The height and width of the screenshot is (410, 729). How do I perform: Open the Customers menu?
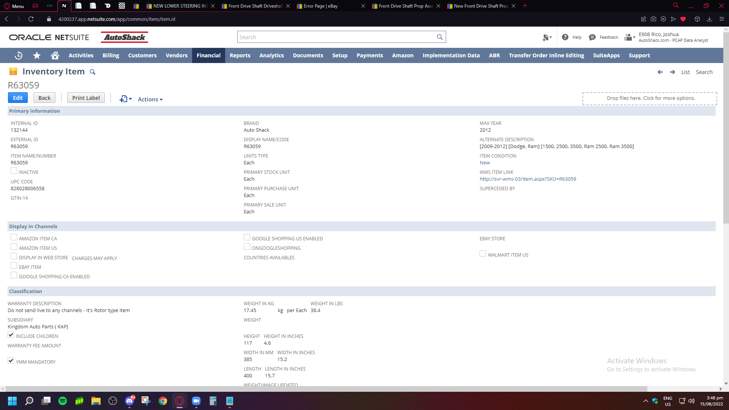[x=142, y=55]
